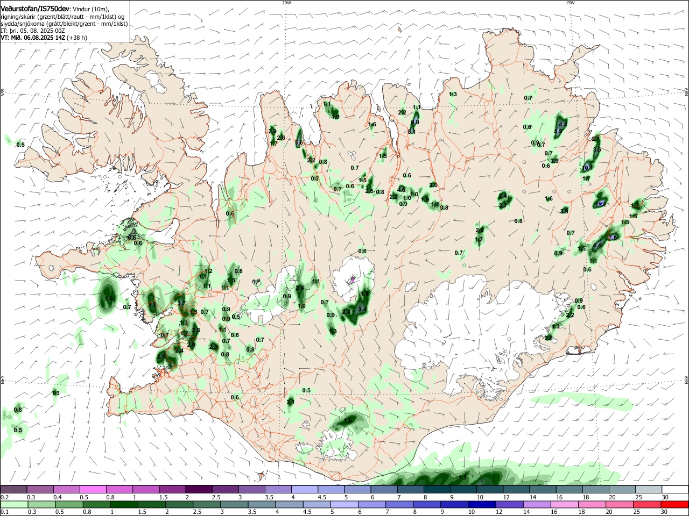
Task: Click the 4.6 precipitation value on the map
Action: click(x=401, y=190)
